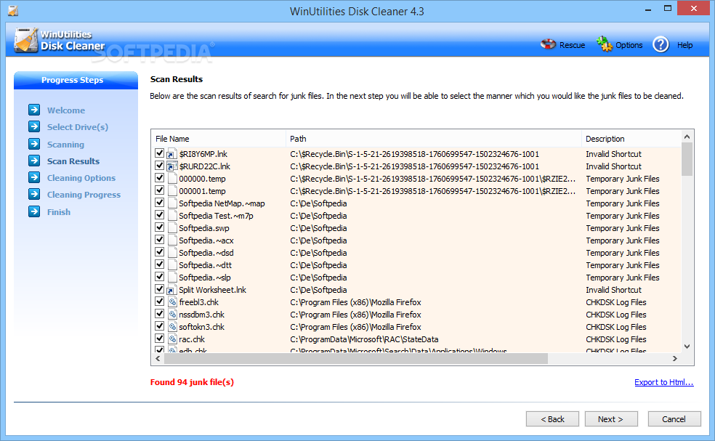Click the title bar application icon
Viewport: 715px width, 441px height.
tap(13, 10)
